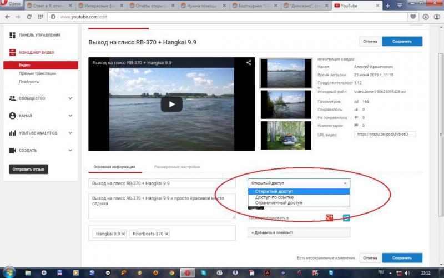Click '+ Добавить в плейлист' button
This screenshot has width=444, height=278.
click(299, 232)
